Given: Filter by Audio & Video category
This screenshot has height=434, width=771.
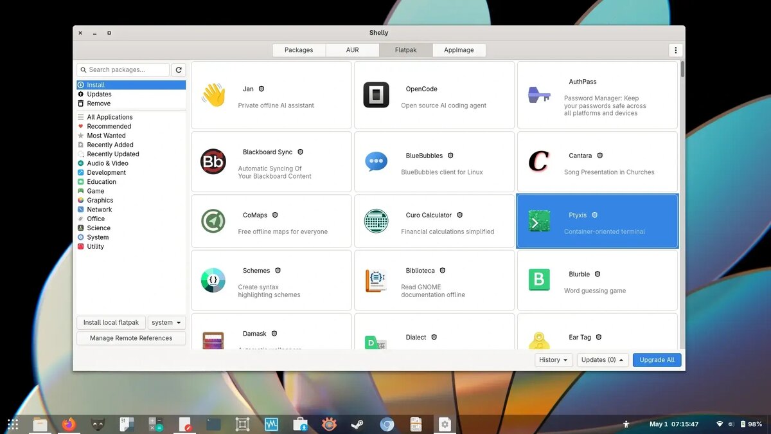Looking at the screenshot, I should pyautogui.click(x=131, y=163).
